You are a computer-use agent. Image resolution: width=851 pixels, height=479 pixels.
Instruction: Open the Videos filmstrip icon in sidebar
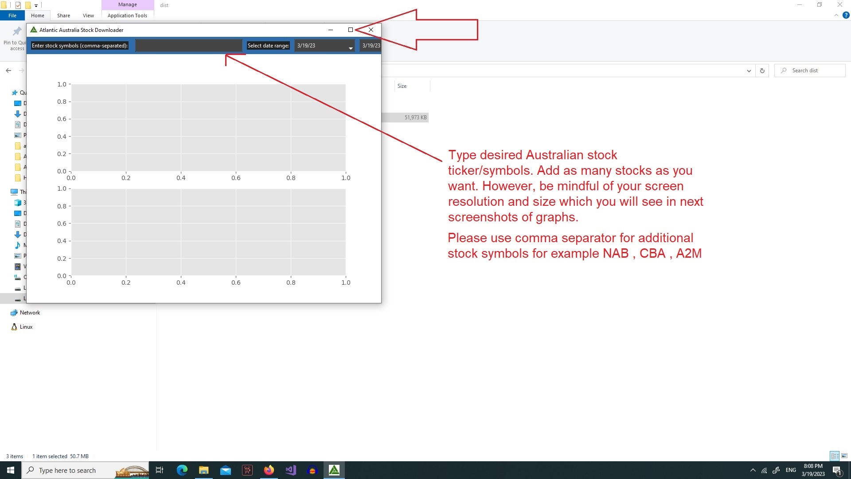click(x=18, y=267)
